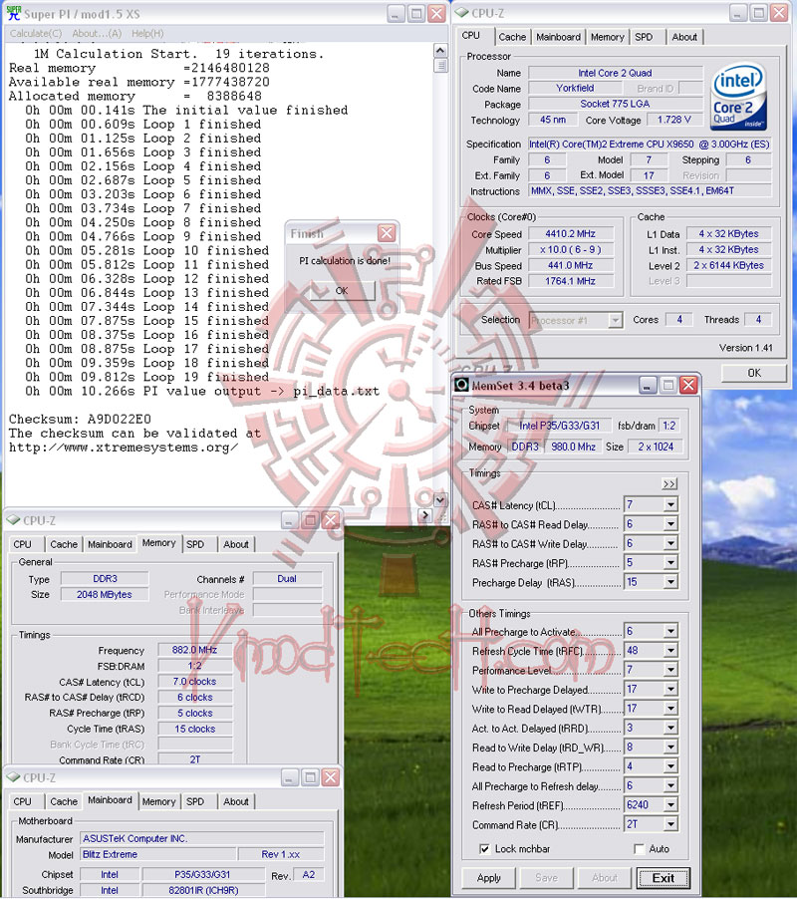Click About button in MemSet
This screenshot has height=899, width=797.
(x=605, y=878)
